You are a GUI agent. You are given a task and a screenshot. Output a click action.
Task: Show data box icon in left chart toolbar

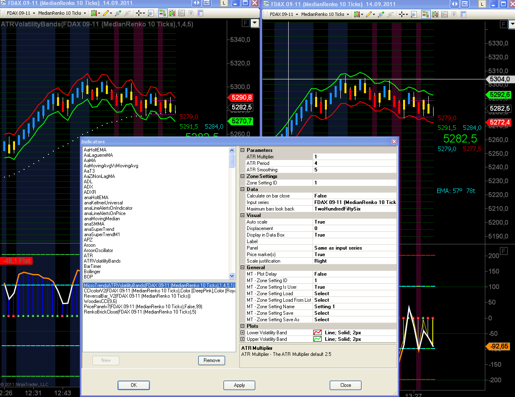coord(151,13)
